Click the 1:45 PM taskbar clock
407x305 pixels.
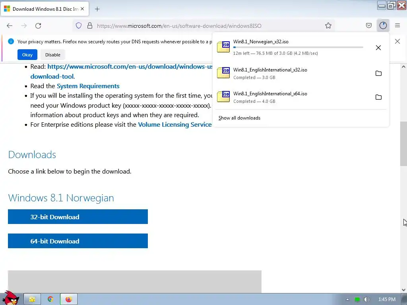click(x=387, y=299)
